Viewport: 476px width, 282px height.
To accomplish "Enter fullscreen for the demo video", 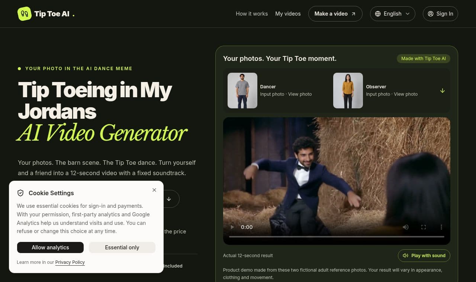I will [x=424, y=227].
